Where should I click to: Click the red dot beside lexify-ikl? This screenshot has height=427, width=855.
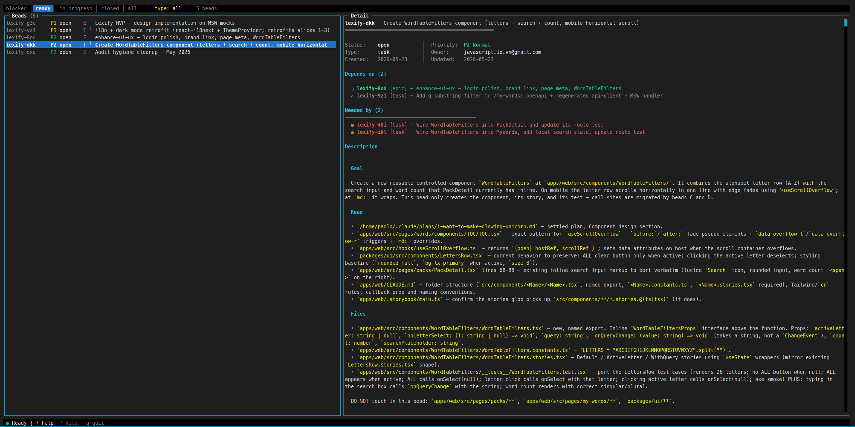pos(352,133)
